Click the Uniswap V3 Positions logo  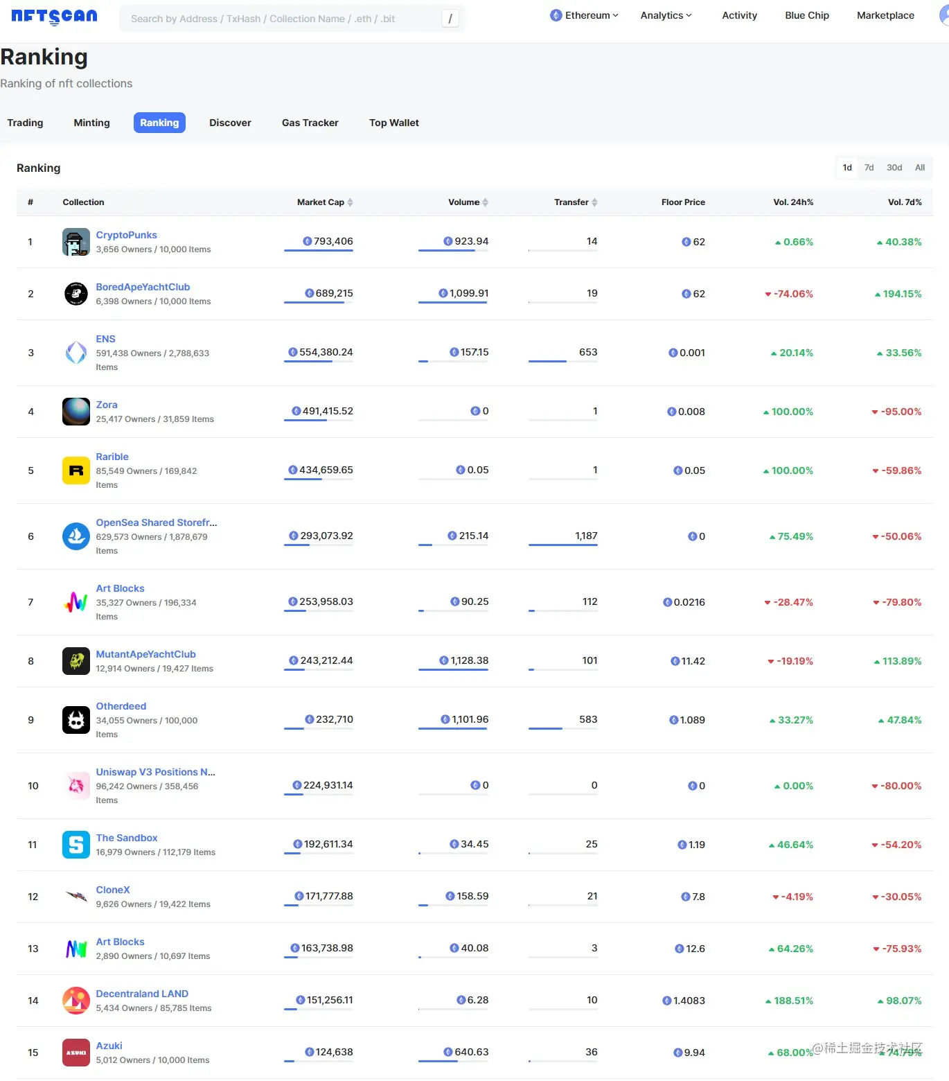[76, 786]
